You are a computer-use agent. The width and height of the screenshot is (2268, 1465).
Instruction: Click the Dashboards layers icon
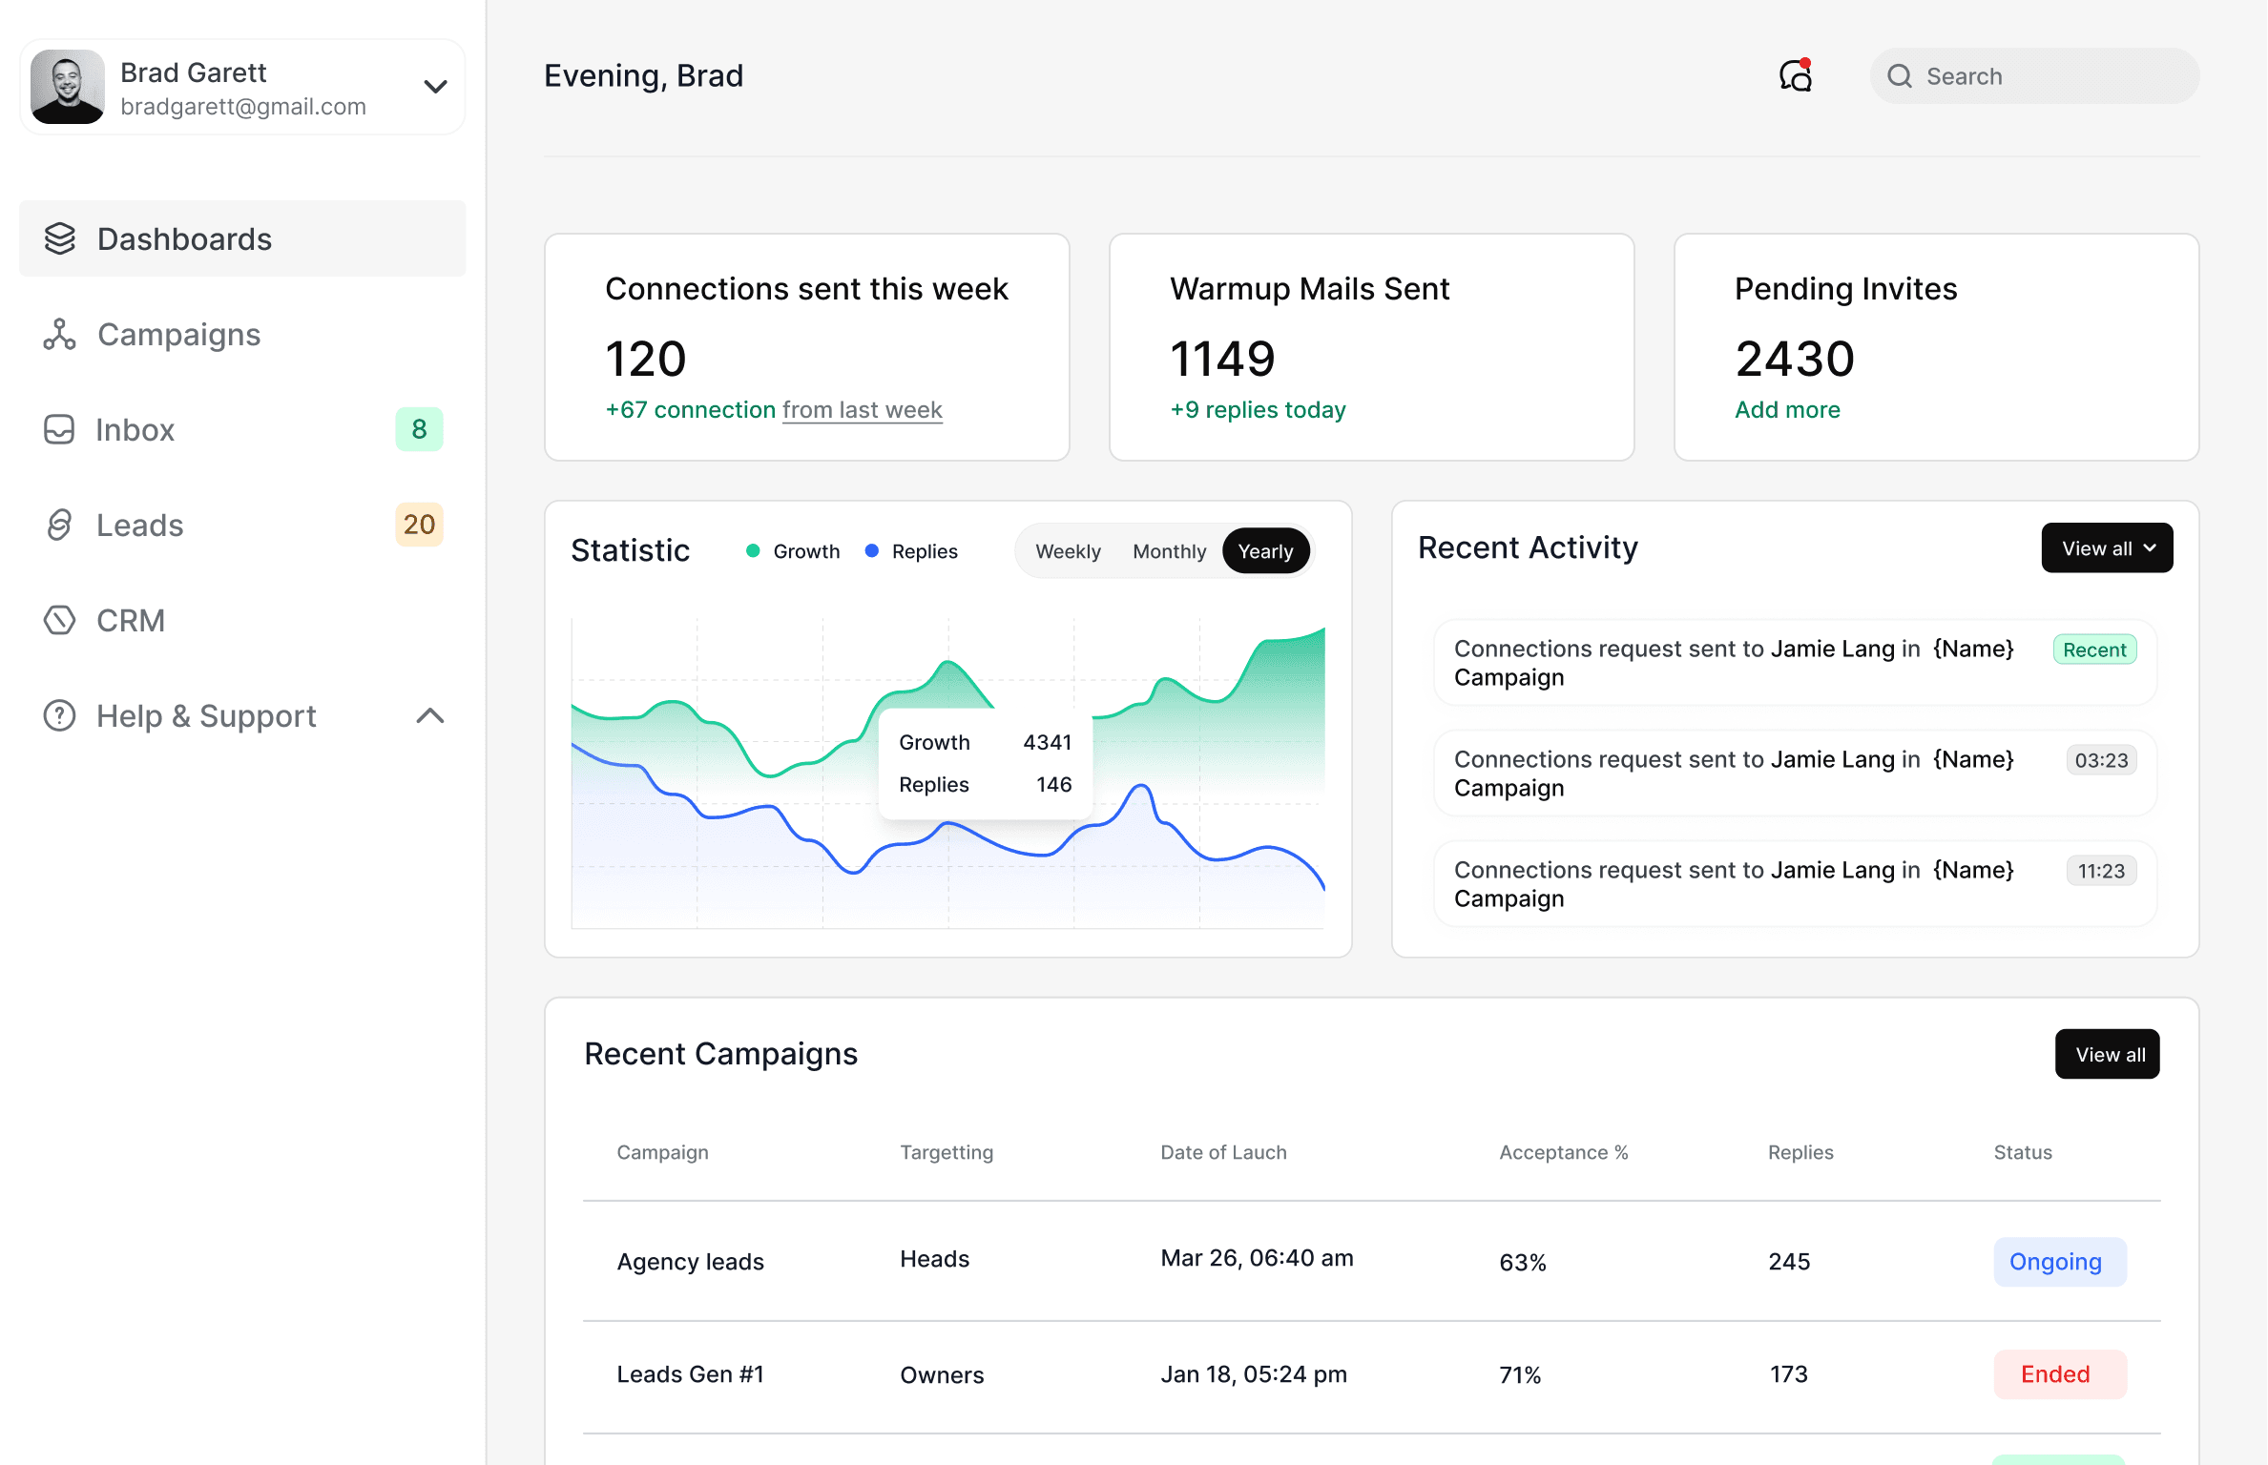click(x=59, y=238)
